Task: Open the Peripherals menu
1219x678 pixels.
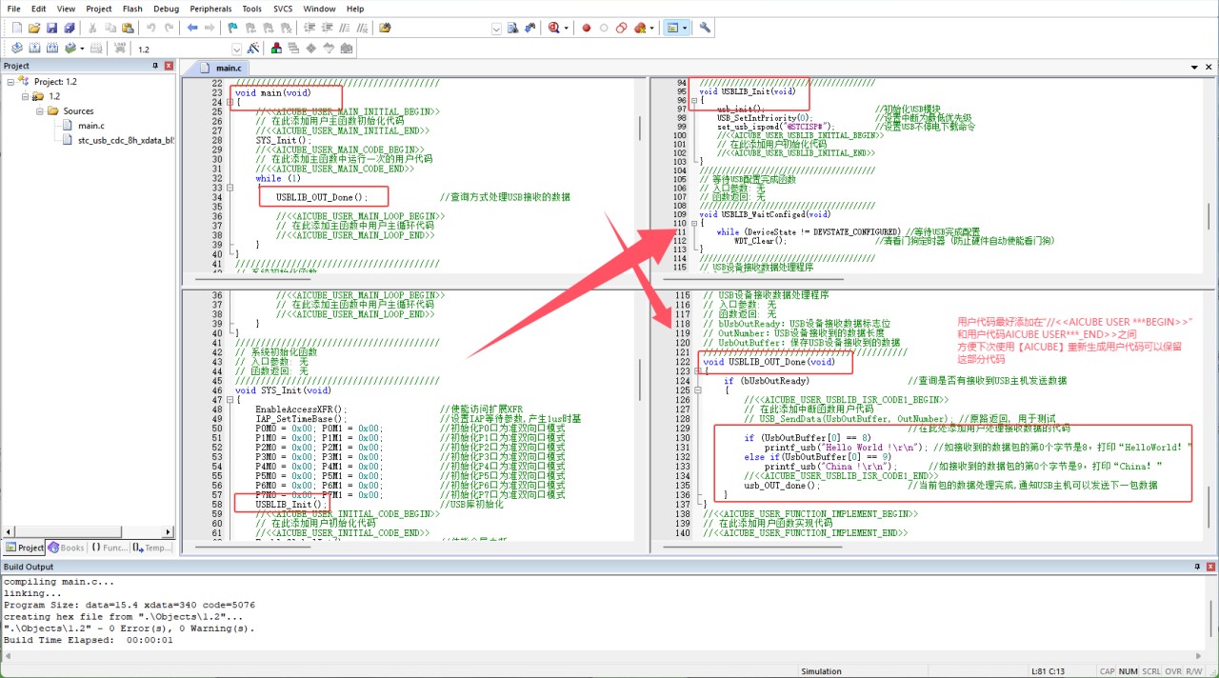Action: pyautogui.click(x=210, y=9)
